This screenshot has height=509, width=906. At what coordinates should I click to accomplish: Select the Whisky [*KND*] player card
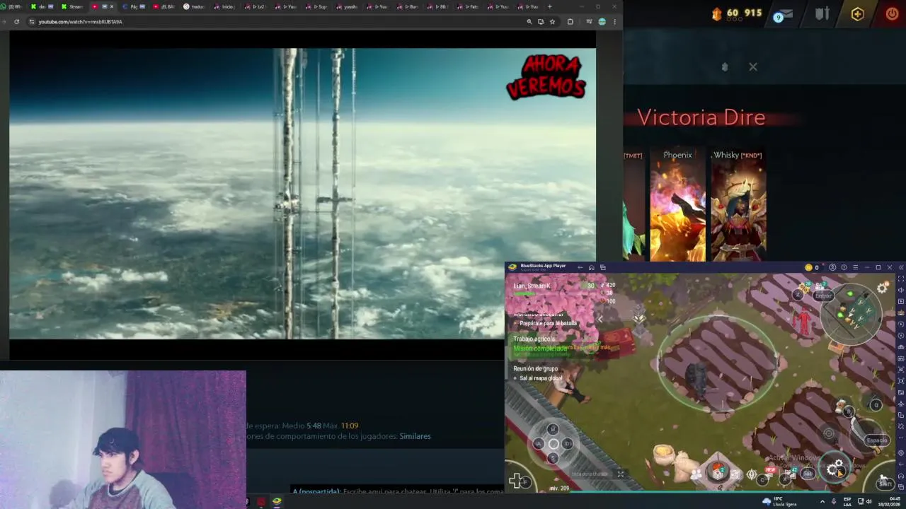[x=738, y=206]
